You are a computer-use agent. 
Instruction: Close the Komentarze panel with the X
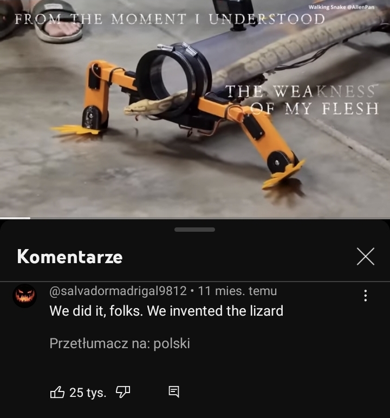pos(366,257)
